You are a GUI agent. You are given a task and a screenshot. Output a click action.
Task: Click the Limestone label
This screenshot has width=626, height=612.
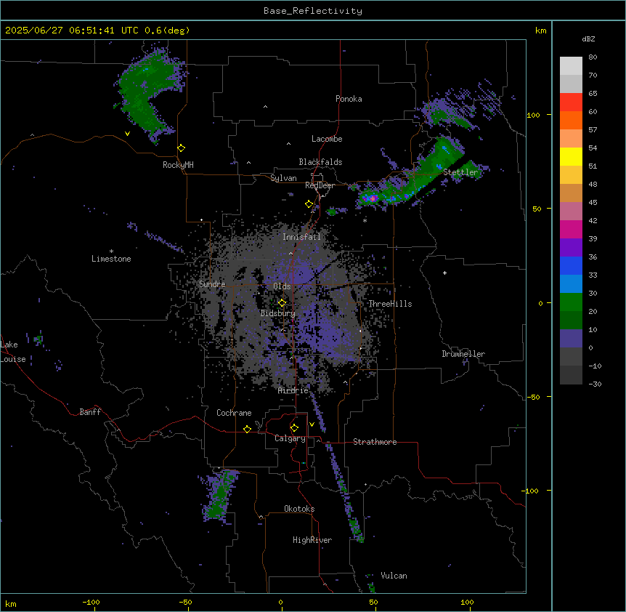point(111,259)
